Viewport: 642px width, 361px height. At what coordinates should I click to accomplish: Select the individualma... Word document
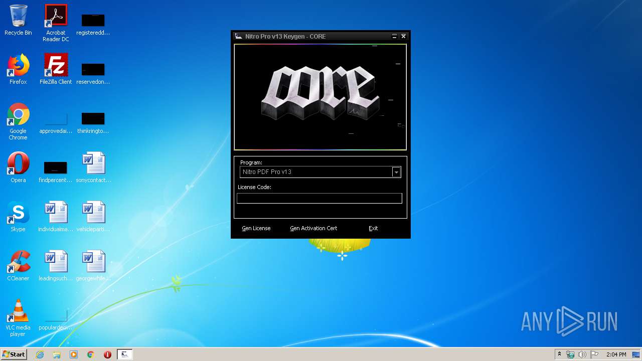click(x=56, y=217)
